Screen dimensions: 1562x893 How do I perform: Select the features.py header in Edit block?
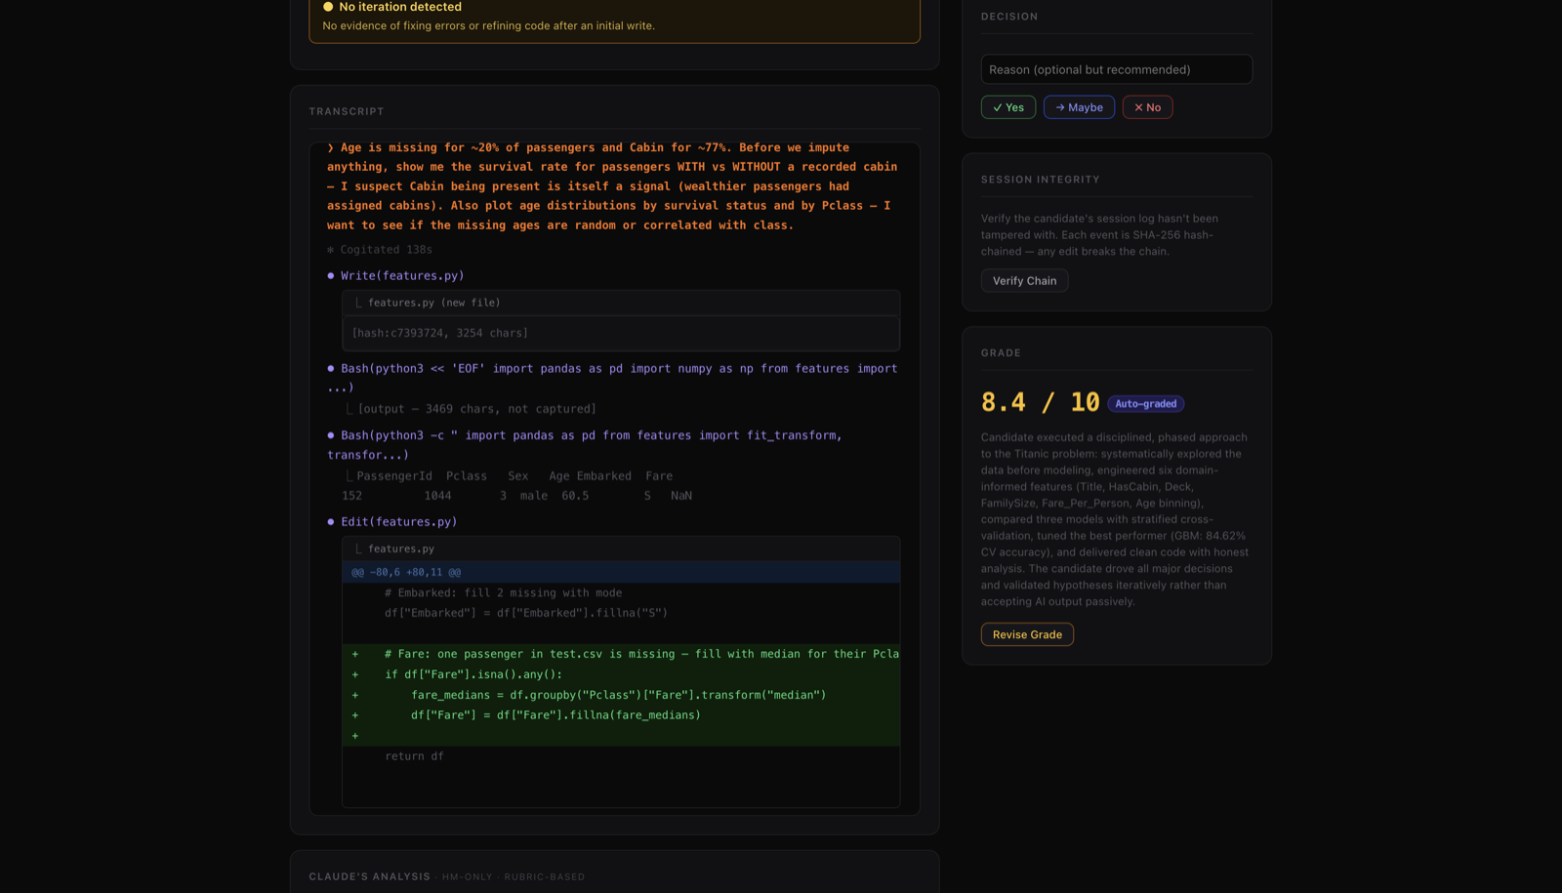[x=621, y=548]
